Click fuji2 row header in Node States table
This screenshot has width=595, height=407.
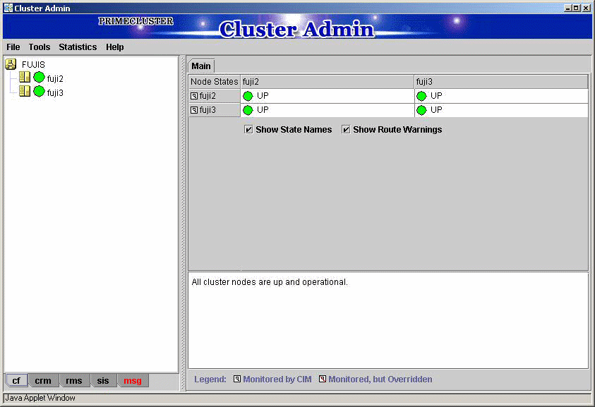[215, 96]
